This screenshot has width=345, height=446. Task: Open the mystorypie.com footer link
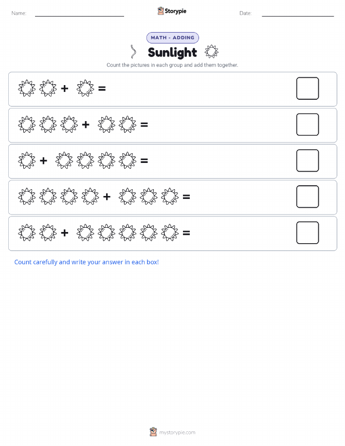tap(177, 432)
